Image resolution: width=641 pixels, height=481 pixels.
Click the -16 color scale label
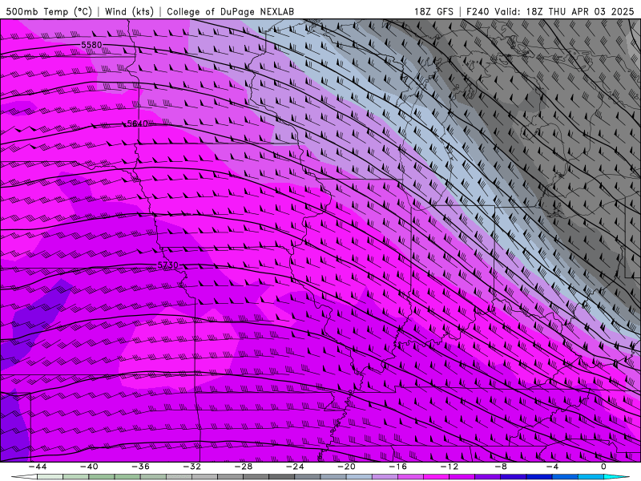pyautogui.click(x=397, y=467)
